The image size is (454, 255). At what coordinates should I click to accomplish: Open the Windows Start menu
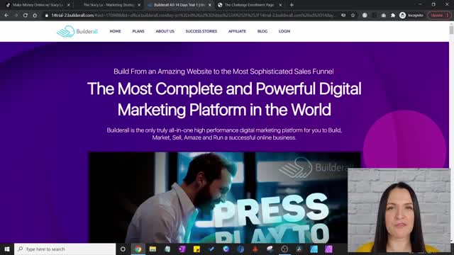tap(7, 249)
